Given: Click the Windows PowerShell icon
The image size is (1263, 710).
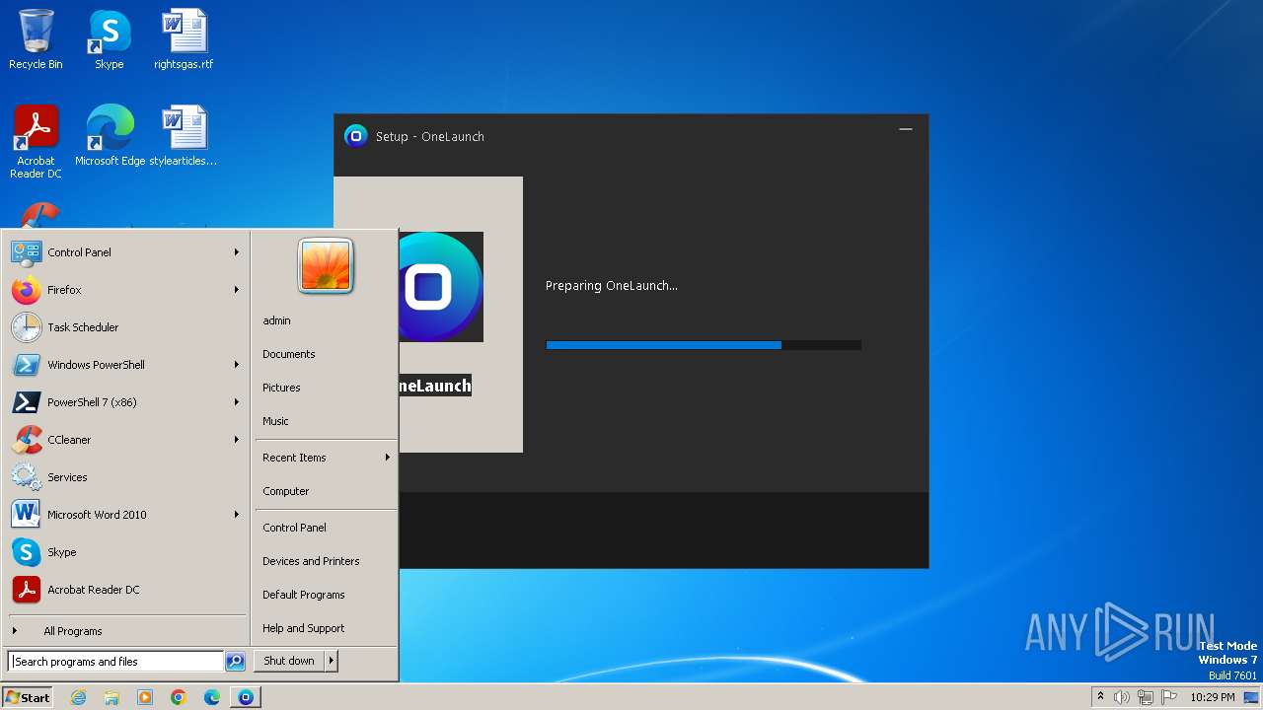Looking at the screenshot, I should point(26,365).
